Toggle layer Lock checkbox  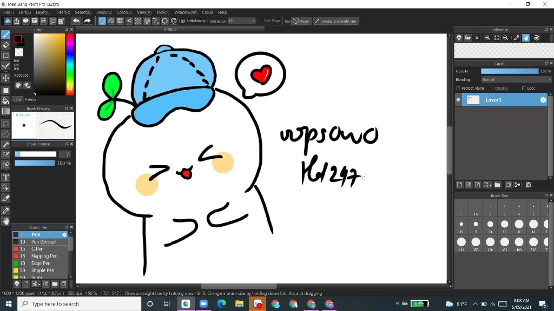pyautogui.click(x=524, y=88)
